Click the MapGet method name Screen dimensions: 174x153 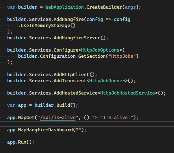point(26,118)
